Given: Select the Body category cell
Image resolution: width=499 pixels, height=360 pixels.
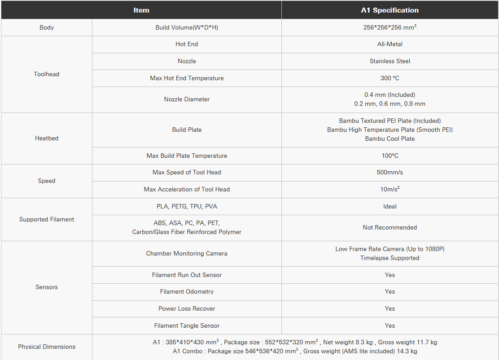Looking at the screenshot, I should pyautogui.click(x=47, y=27).
